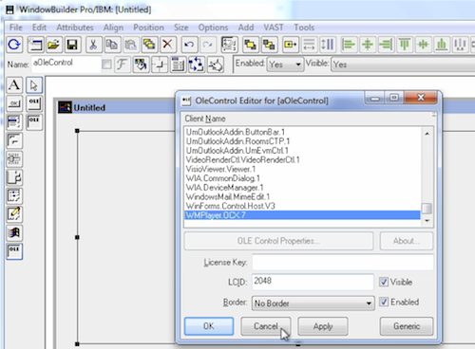This screenshot has width=475, height=349.
Task: Open the VAST menu
Action: coord(274,28)
